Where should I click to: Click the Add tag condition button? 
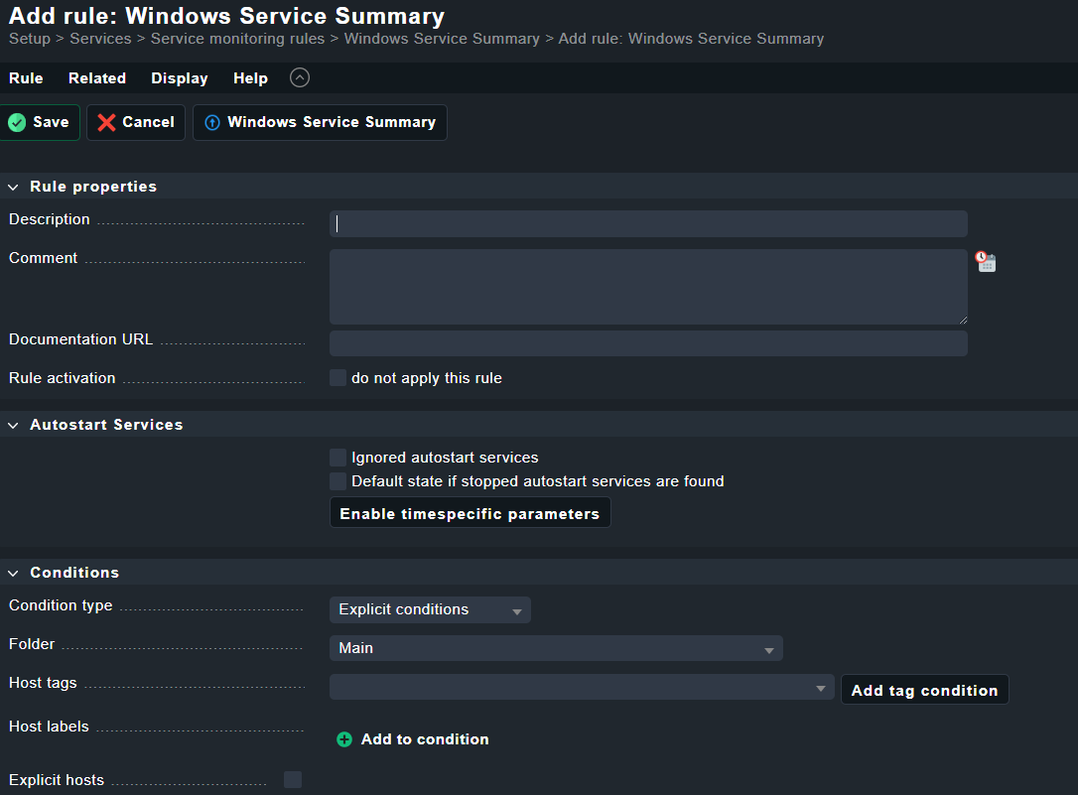(924, 690)
